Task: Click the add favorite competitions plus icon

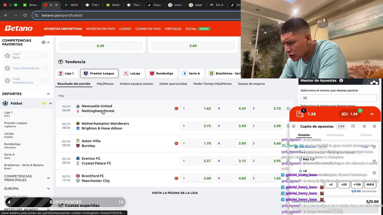Action: [x=43, y=42]
